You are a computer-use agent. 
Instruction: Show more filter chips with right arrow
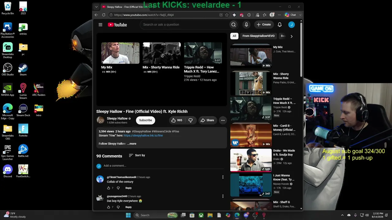click(292, 36)
